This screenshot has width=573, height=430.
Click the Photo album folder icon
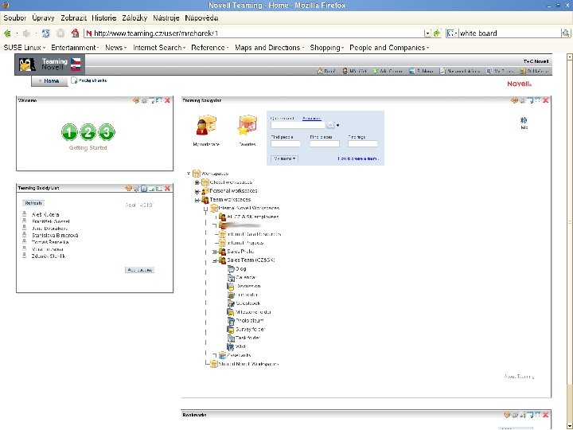pos(231,321)
